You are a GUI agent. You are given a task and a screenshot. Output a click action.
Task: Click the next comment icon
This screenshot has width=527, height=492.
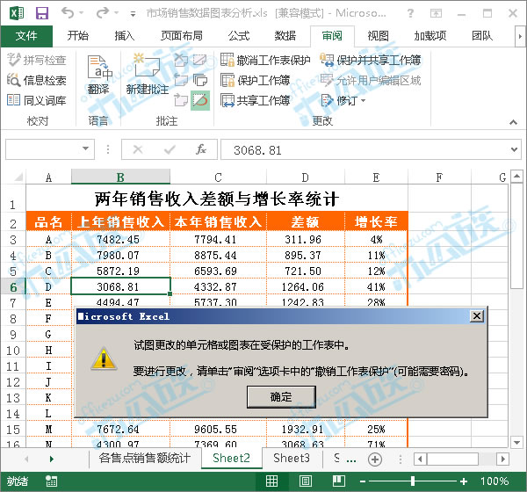click(x=181, y=100)
